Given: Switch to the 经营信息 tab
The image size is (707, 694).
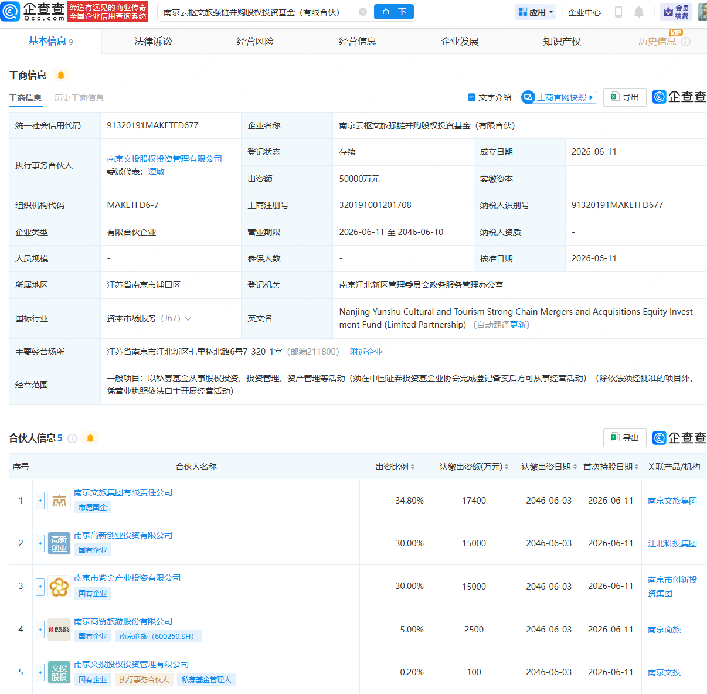Looking at the screenshot, I should 358,41.
